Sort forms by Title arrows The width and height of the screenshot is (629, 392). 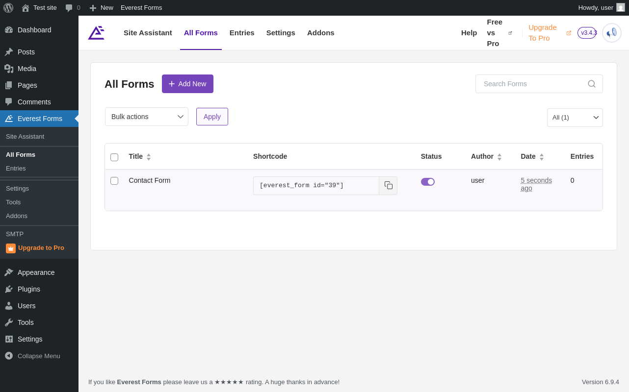149,157
